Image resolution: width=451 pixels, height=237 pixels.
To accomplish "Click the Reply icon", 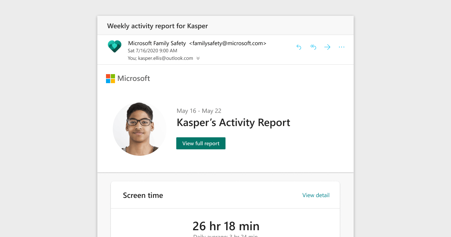I will click(299, 47).
